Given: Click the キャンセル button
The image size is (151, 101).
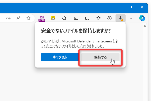Looking at the screenshot, I should pyautogui.click(x=60, y=57).
